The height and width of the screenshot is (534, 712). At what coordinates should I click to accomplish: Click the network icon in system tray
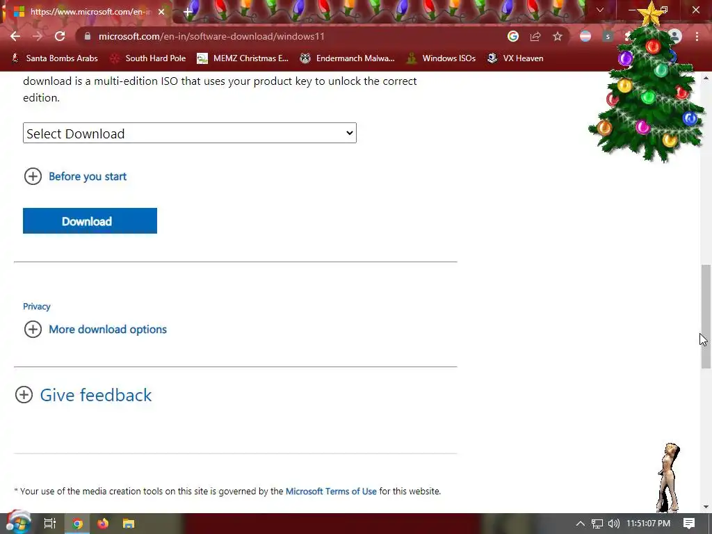pos(597,524)
